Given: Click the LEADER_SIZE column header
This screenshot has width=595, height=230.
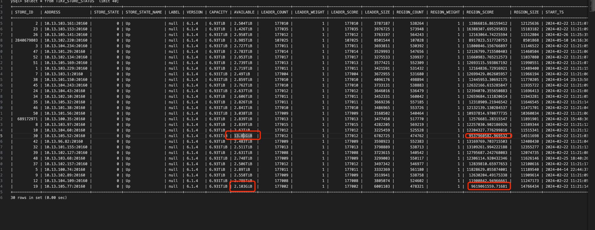Looking at the screenshot, I should [377, 12].
